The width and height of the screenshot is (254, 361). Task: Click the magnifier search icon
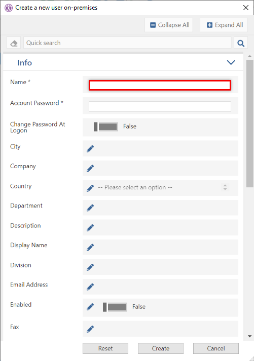click(x=241, y=43)
